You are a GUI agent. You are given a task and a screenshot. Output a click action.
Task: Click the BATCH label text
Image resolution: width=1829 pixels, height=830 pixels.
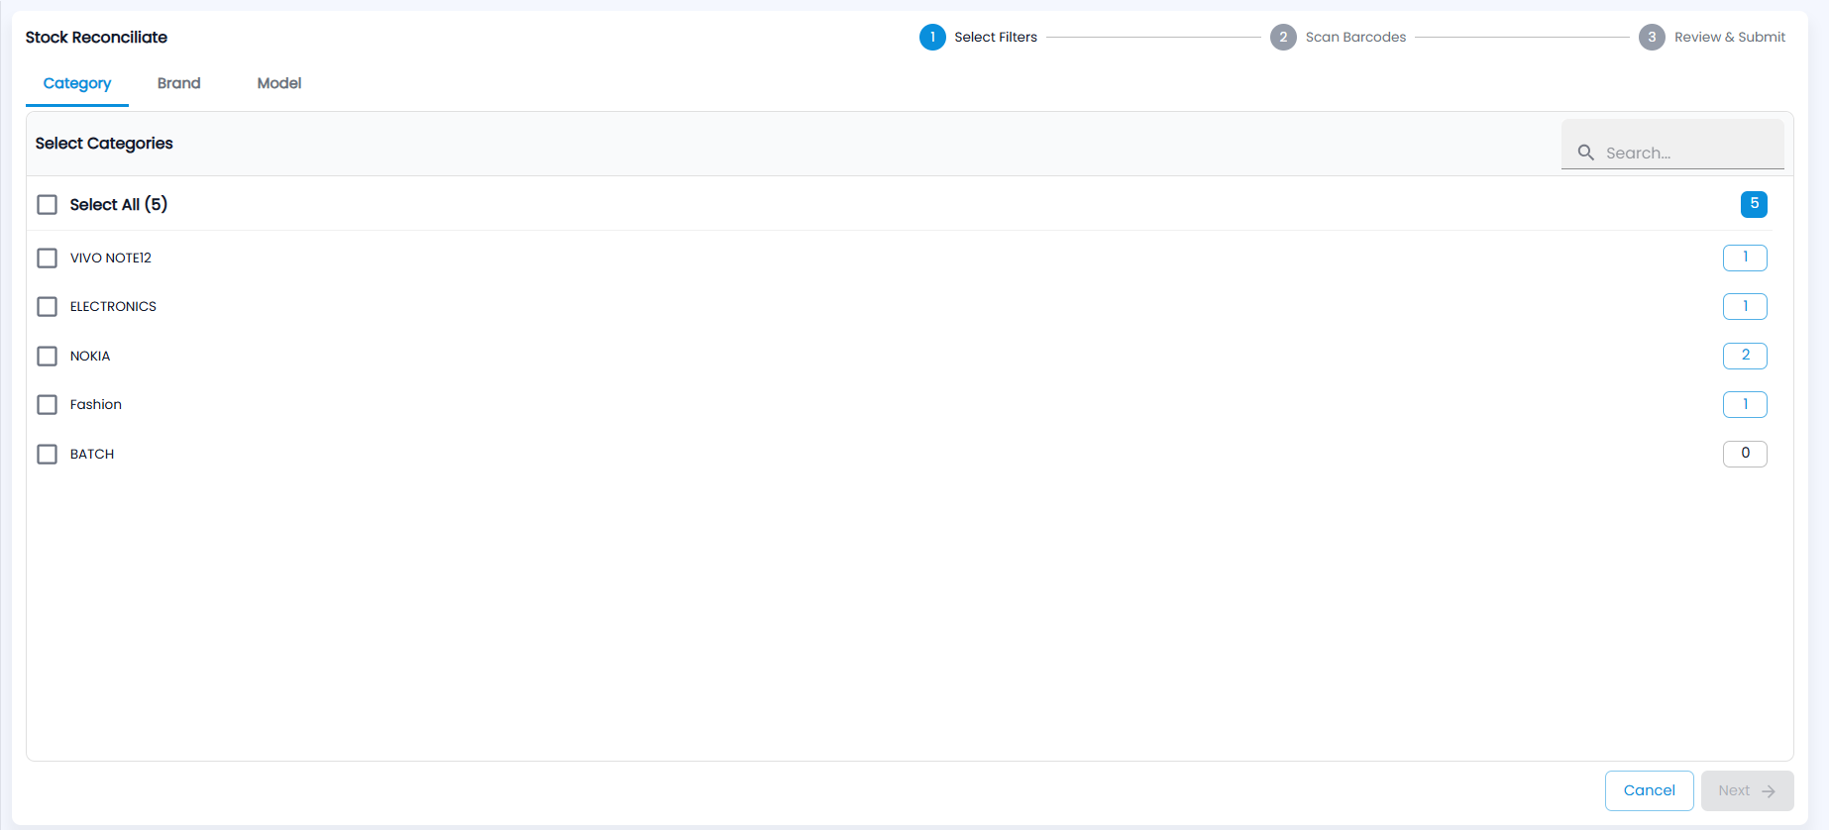point(92,454)
